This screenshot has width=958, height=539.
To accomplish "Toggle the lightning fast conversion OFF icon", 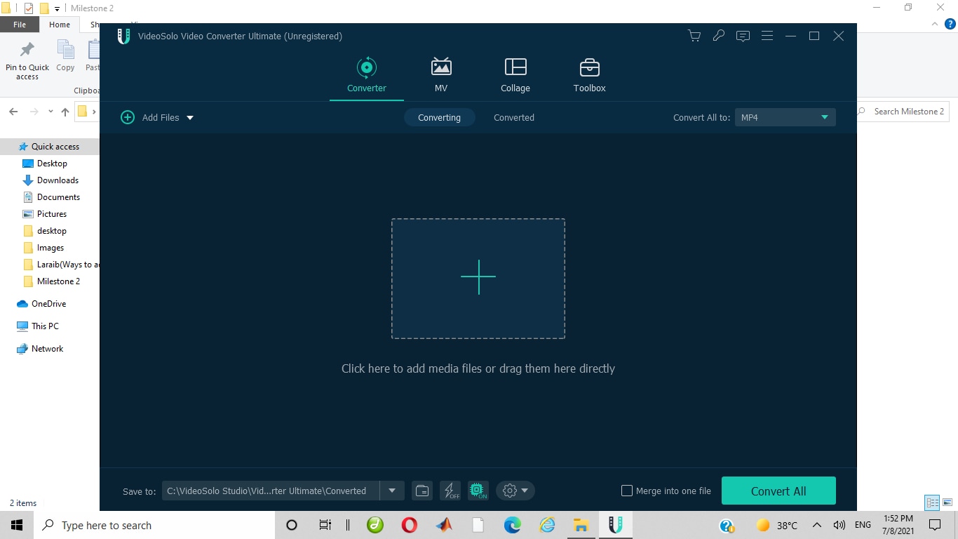I will pos(450,491).
